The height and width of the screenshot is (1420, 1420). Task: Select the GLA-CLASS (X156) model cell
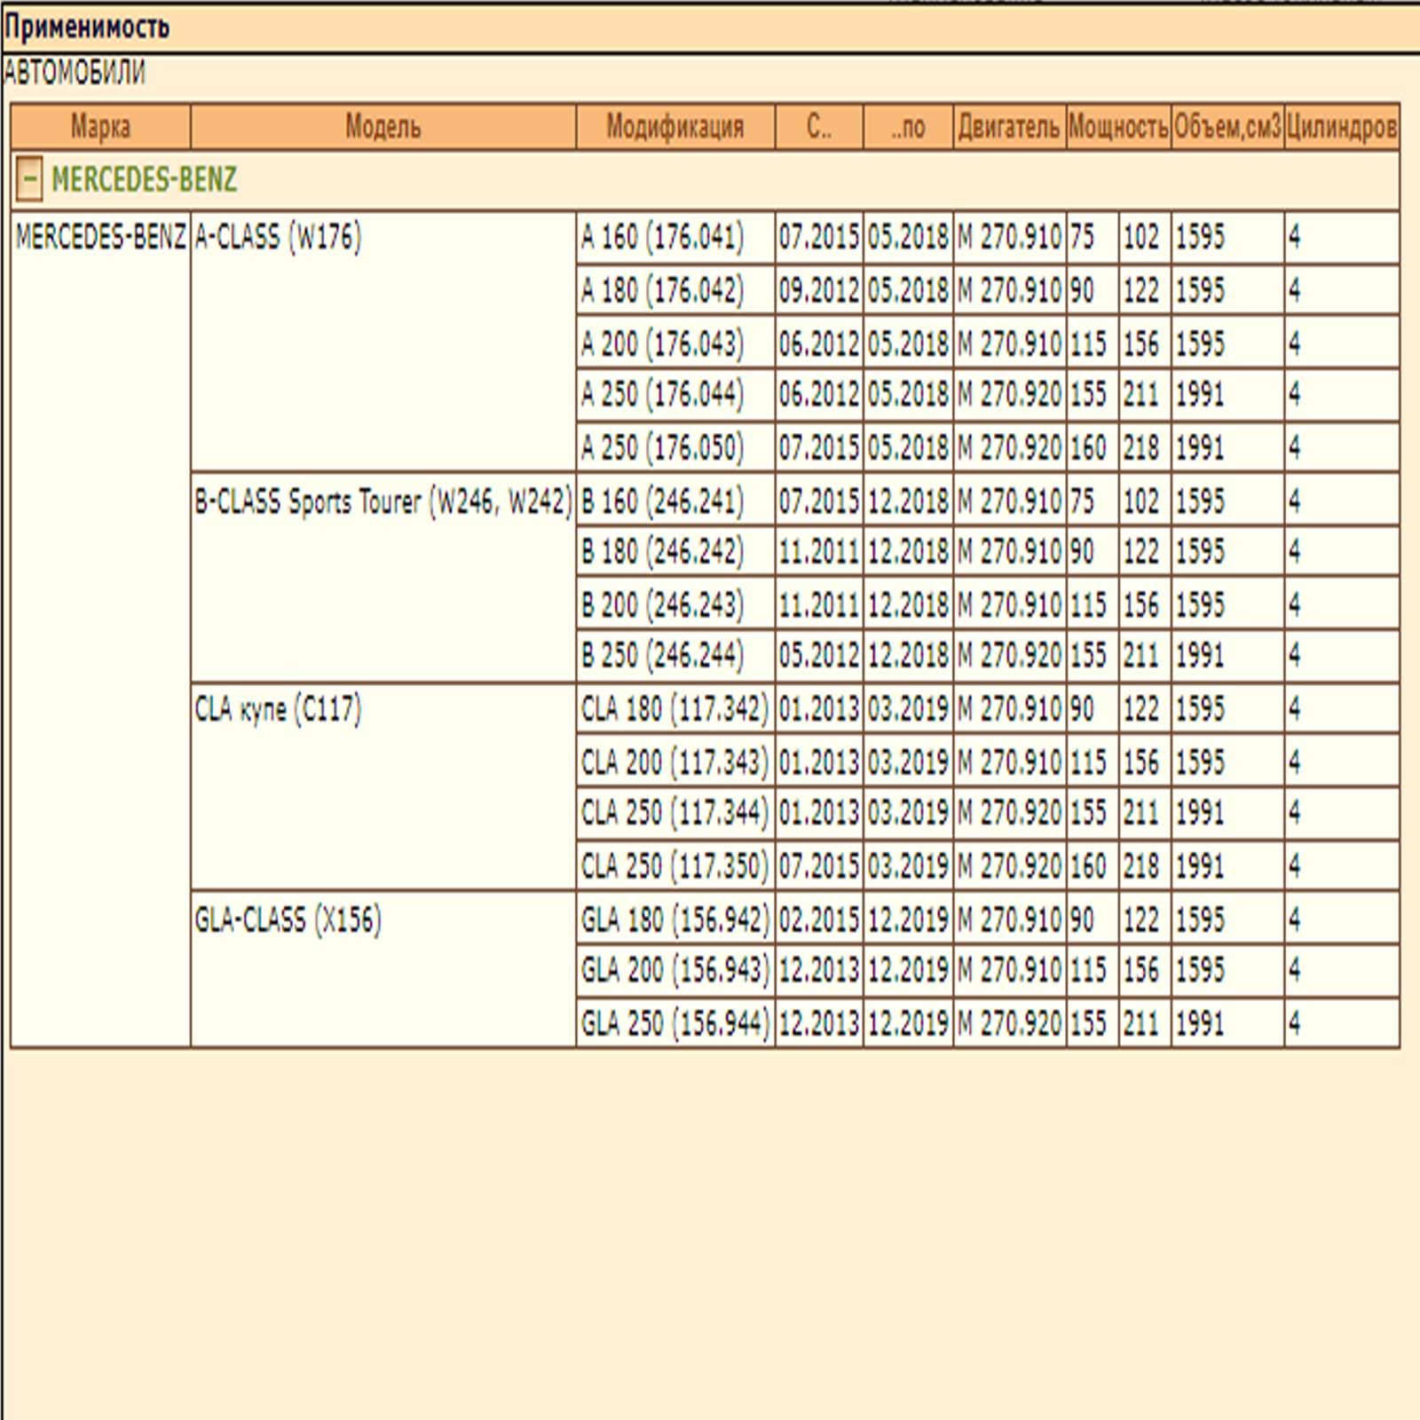click(288, 919)
